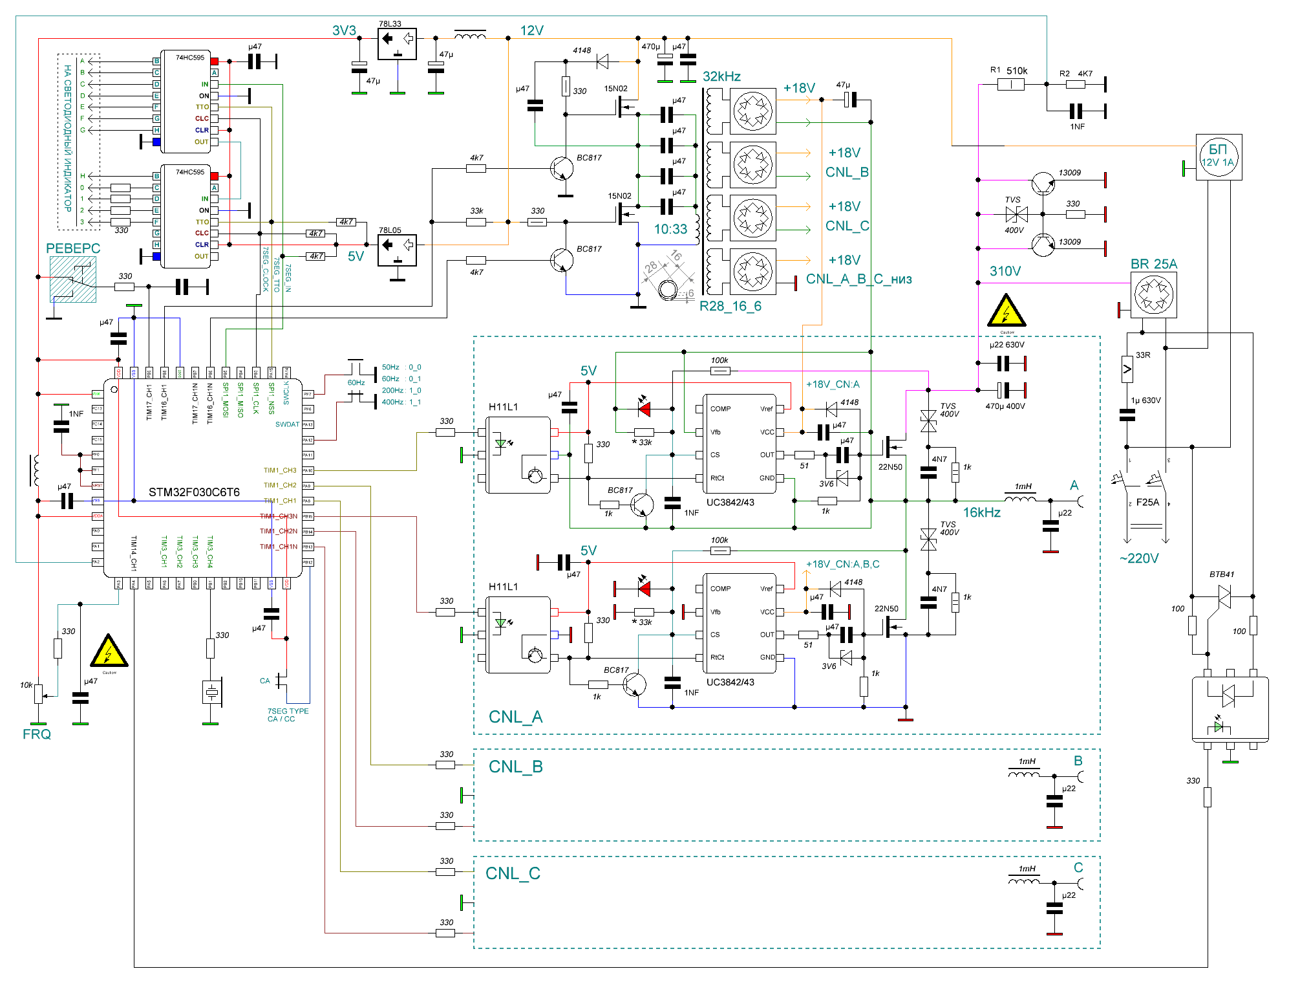Click the 78L33 voltage regulator symbol
1289x982 pixels.
[397, 43]
